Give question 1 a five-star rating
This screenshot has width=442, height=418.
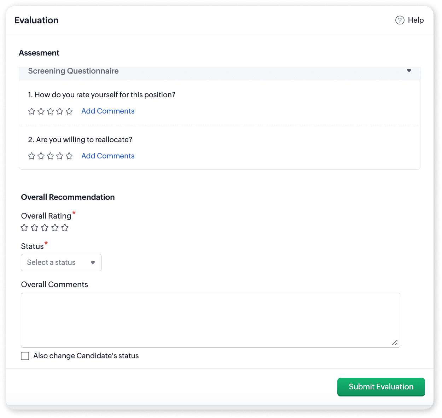click(69, 111)
